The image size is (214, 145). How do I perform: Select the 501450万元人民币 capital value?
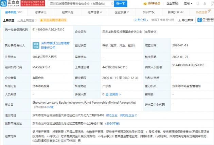click(44, 57)
